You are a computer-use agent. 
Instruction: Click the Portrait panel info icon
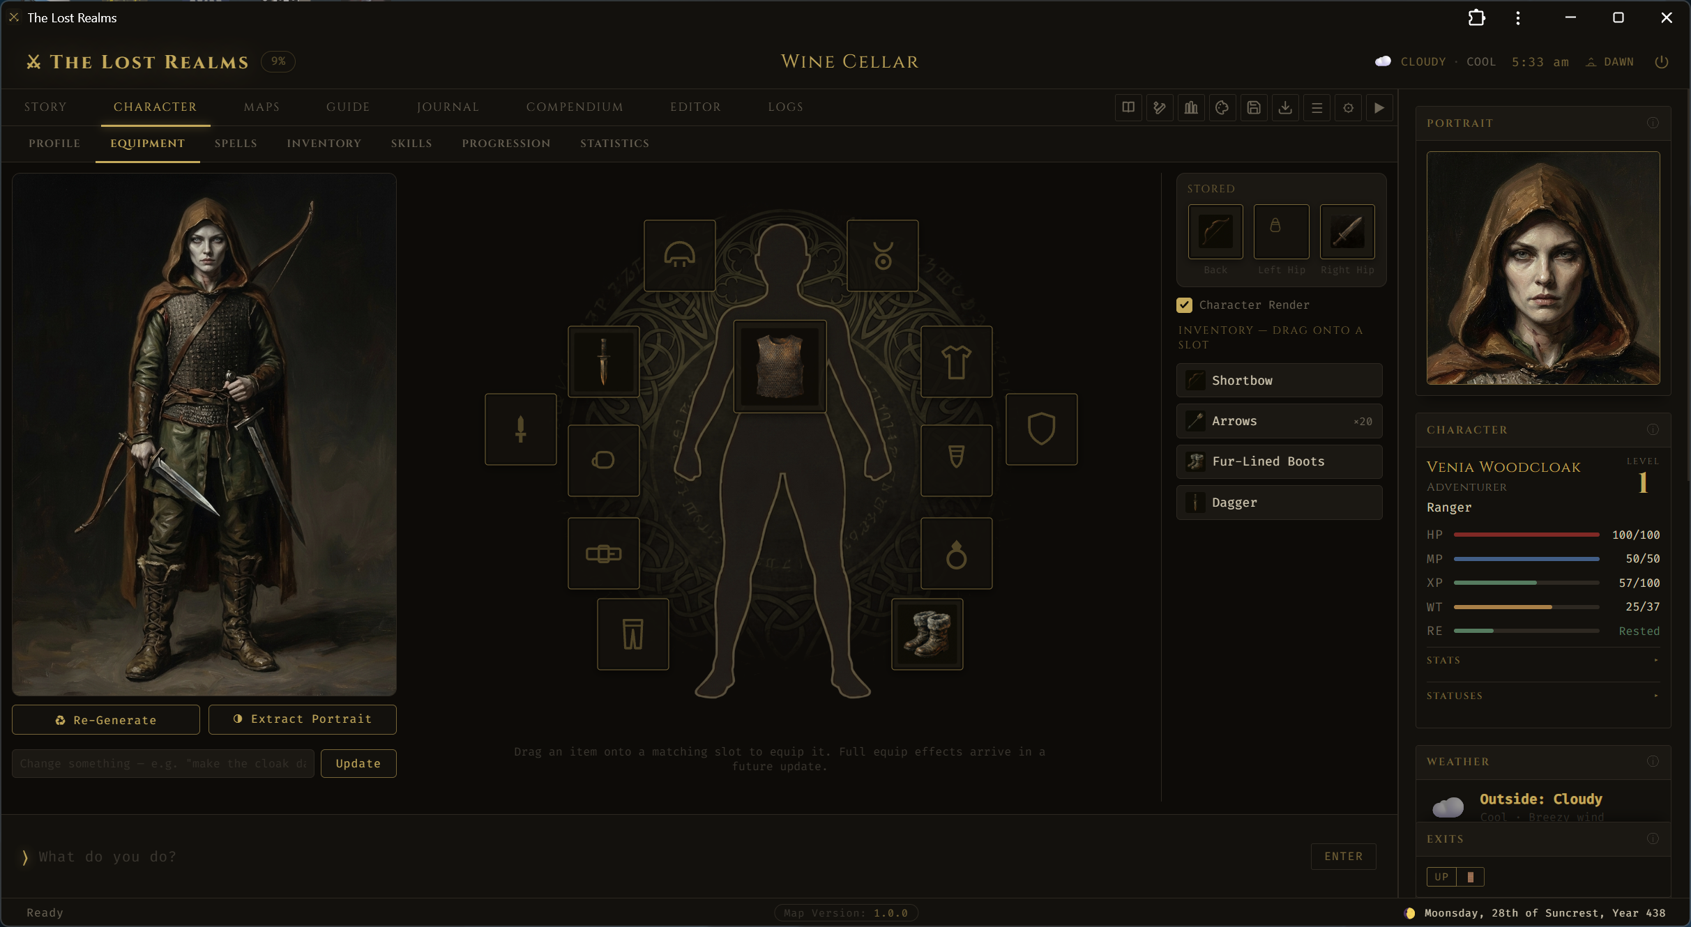1653,123
